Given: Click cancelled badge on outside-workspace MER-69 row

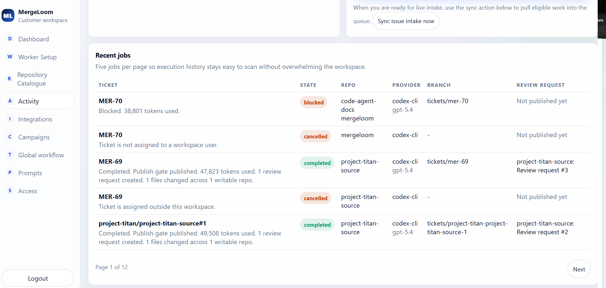Looking at the screenshot, I should [315, 198].
